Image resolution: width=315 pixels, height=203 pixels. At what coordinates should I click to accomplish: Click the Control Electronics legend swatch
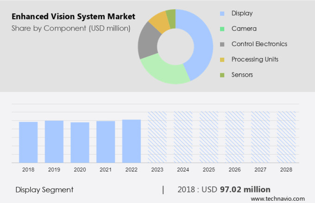[223, 44]
